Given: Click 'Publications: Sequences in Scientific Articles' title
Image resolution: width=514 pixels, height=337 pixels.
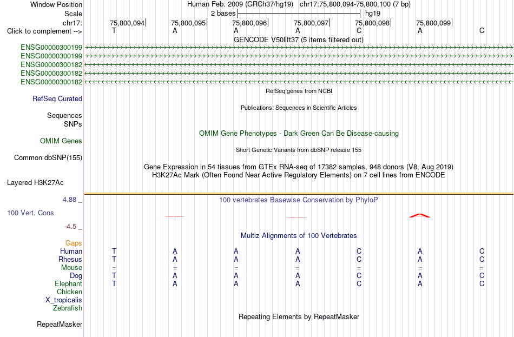Looking at the screenshot, I should pos(299,108).
